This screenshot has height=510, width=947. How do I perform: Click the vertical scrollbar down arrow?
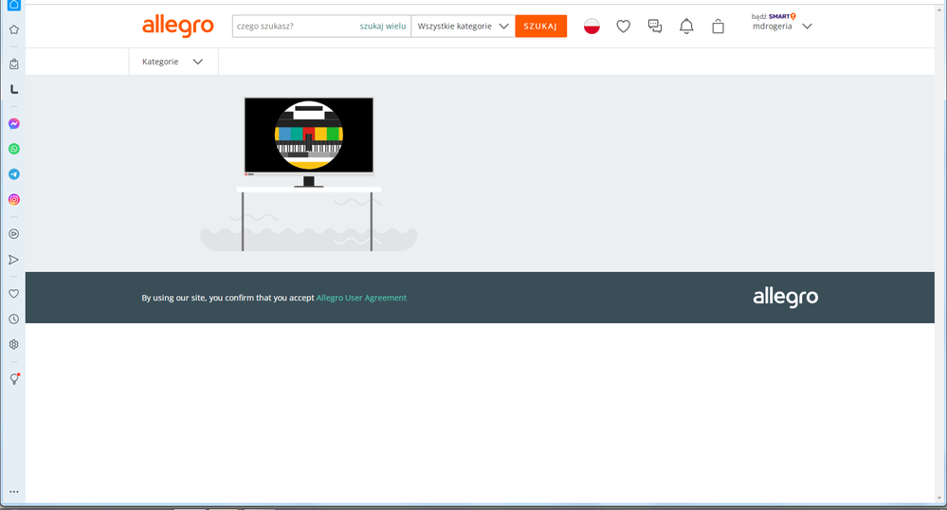click(939, 499)
